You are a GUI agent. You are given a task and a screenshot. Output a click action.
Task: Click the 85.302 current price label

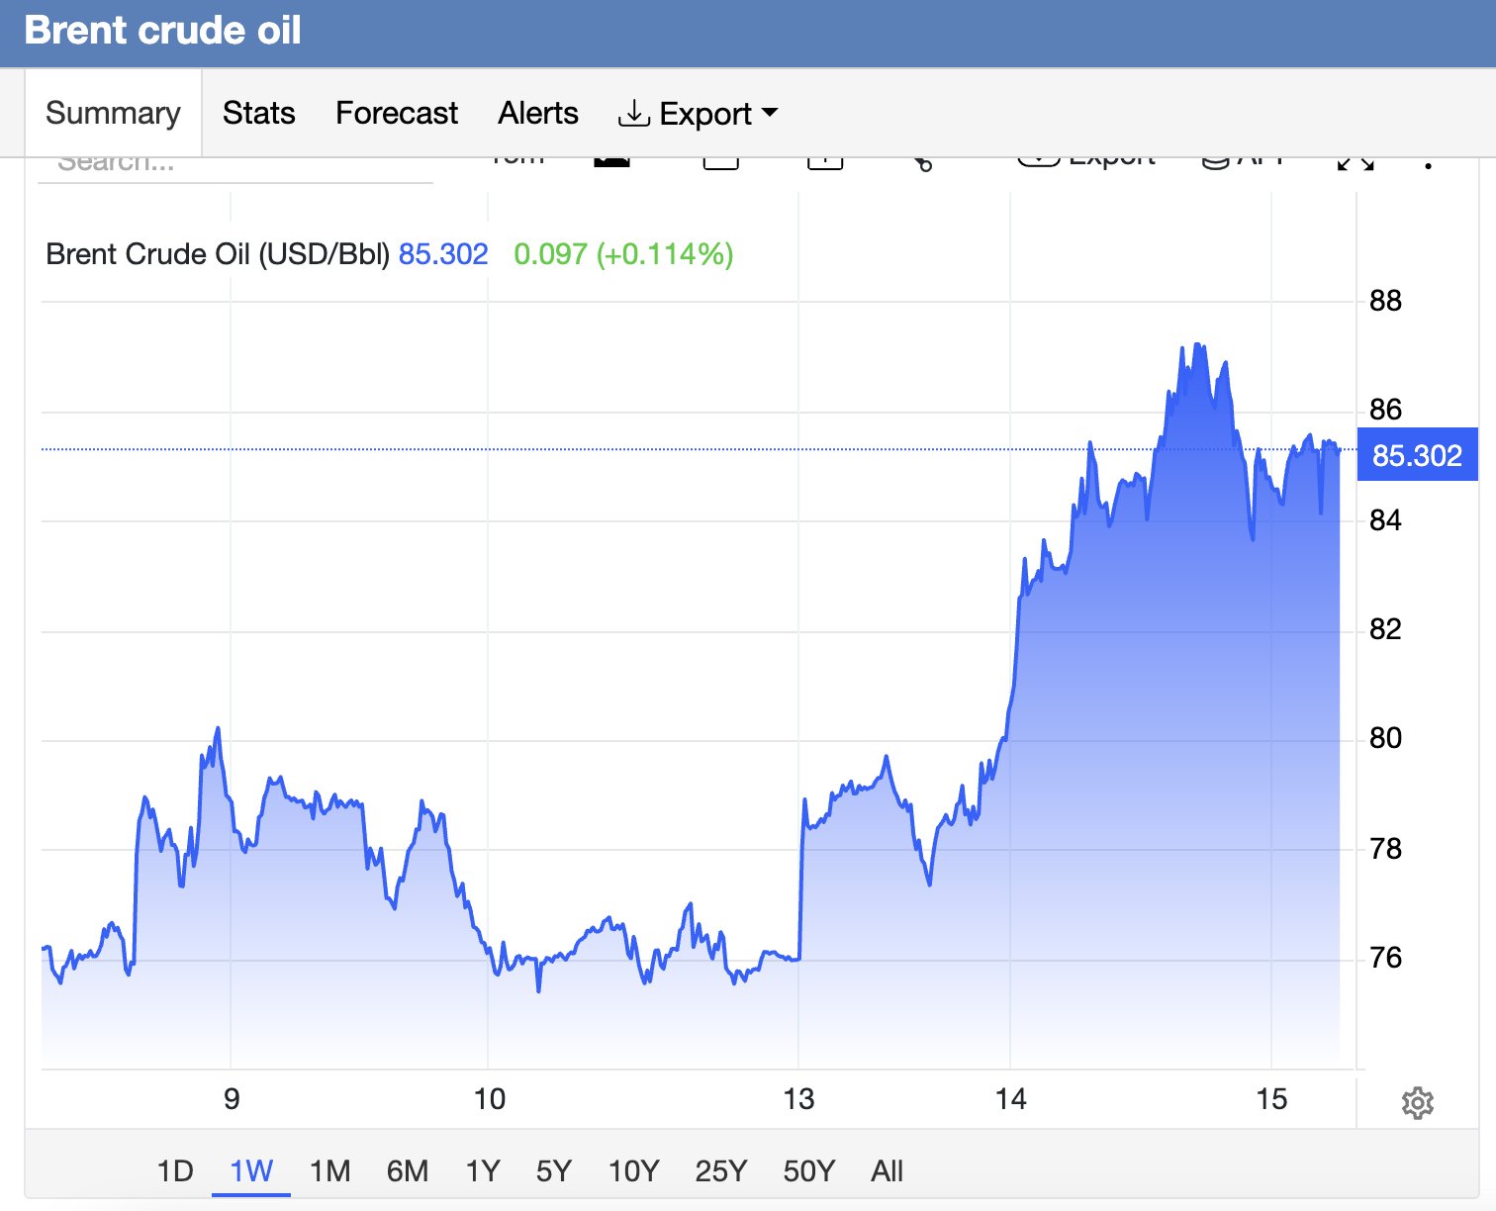[x=1417, y=455]
